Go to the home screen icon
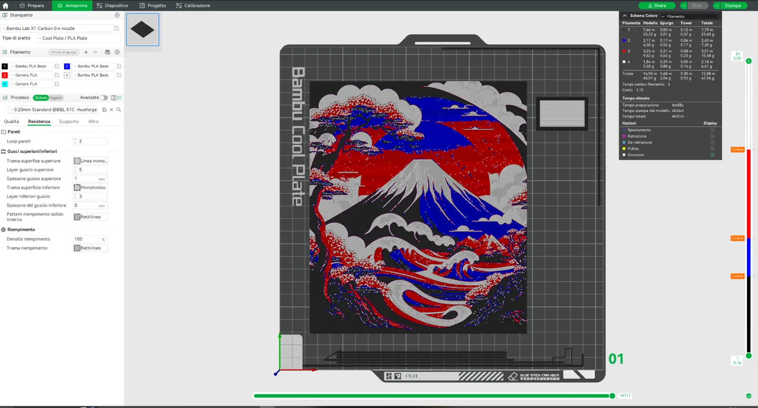758x408 pixels. coord(6,6)
